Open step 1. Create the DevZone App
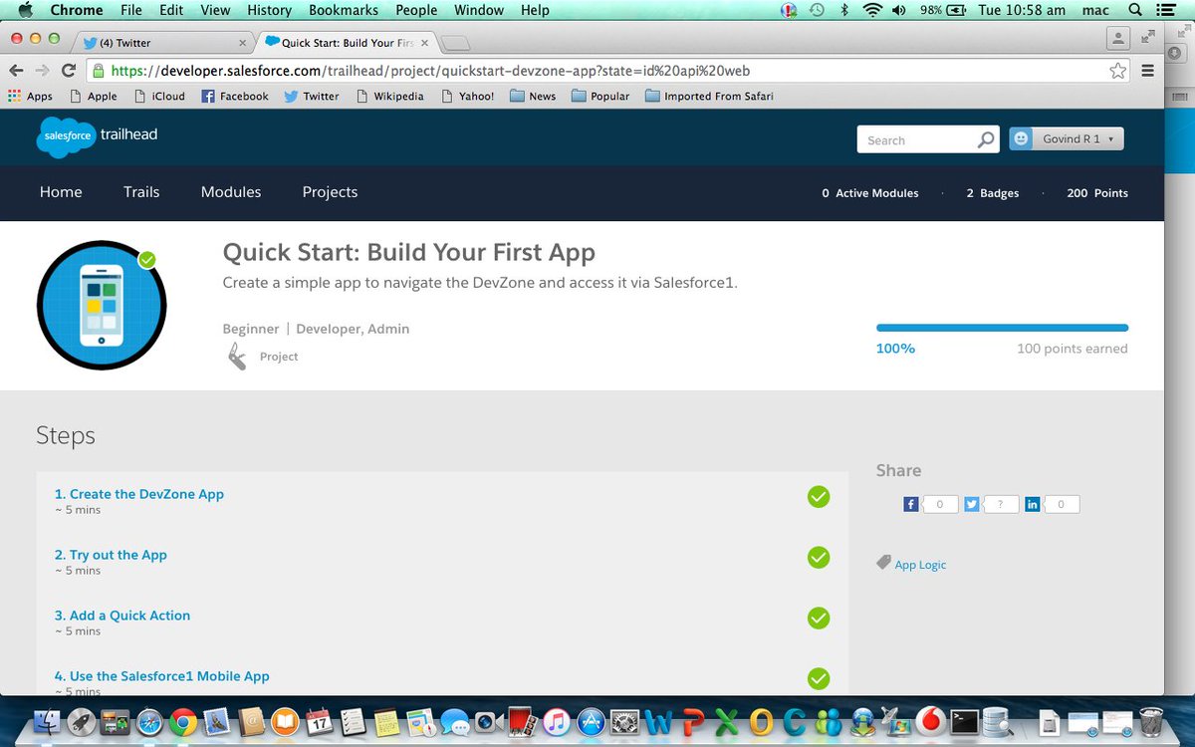Viewport: 1195px width, 747px height. point(139,494)
